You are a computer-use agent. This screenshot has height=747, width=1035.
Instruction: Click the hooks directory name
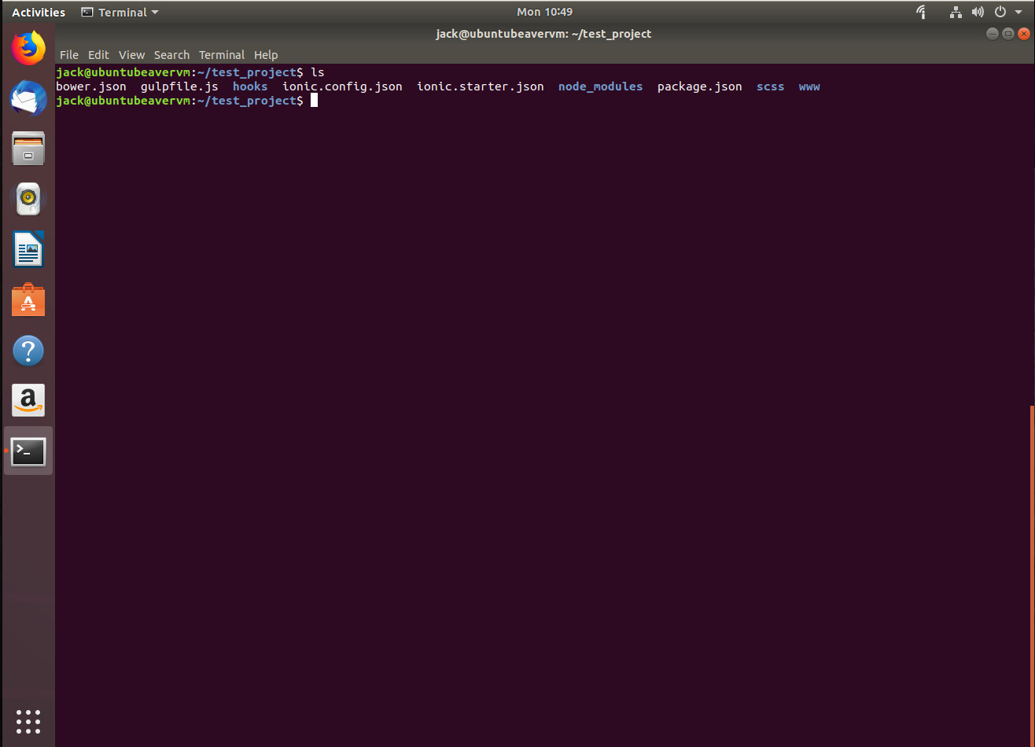250,86
